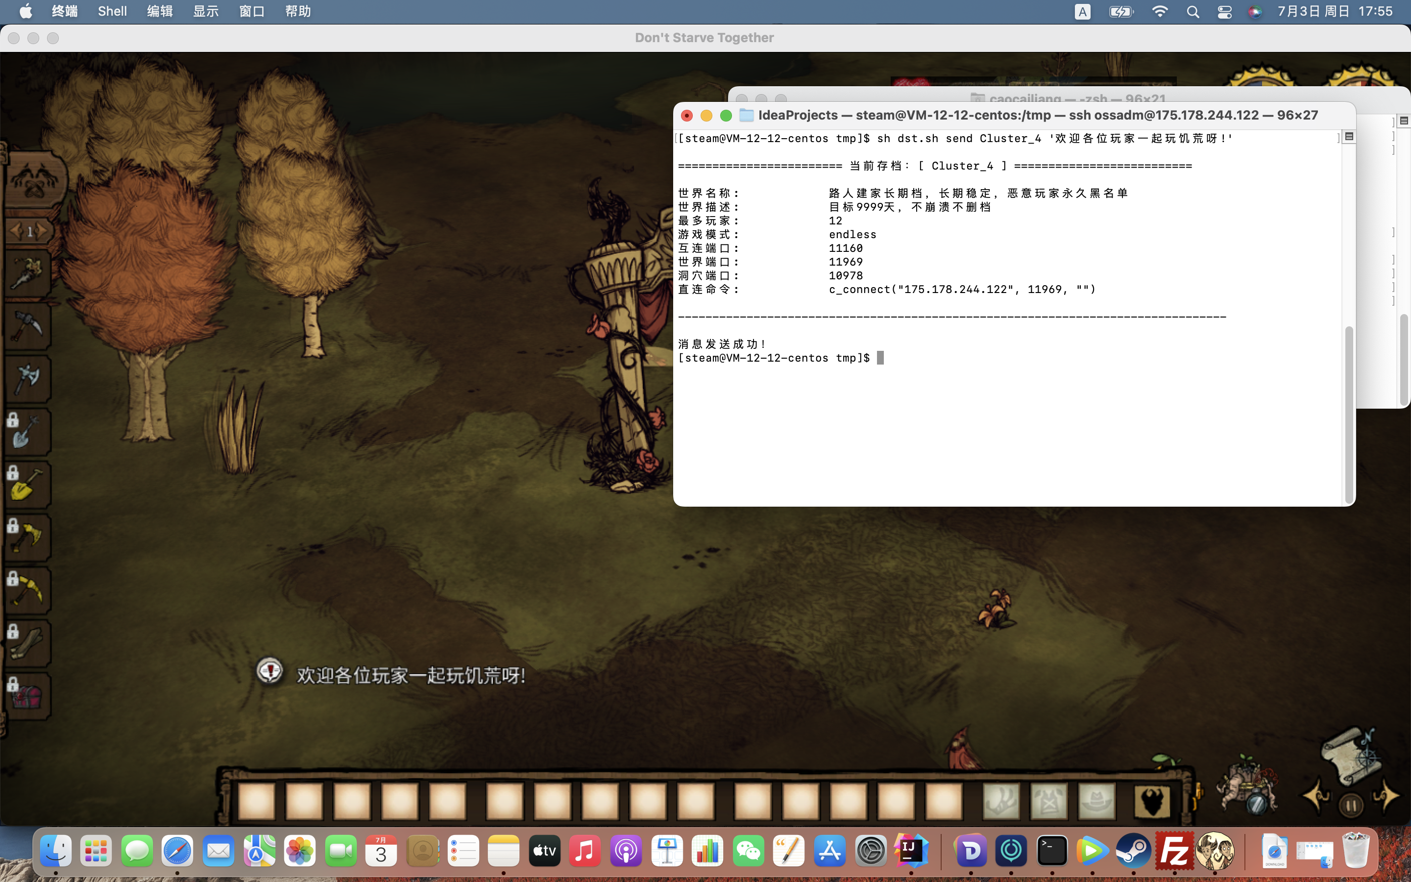Open FileZilla from the dock
Screen dimensions: 1411x882
(1174, 851)
